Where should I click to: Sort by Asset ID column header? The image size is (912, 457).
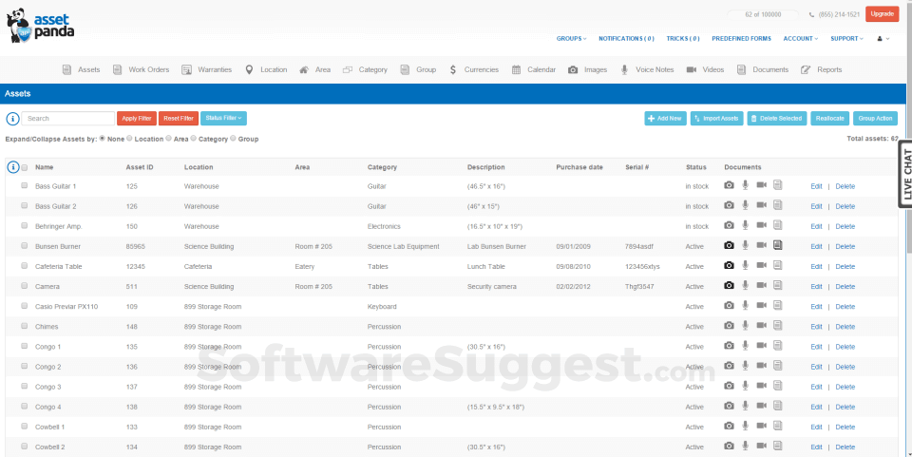click(140, 167)
